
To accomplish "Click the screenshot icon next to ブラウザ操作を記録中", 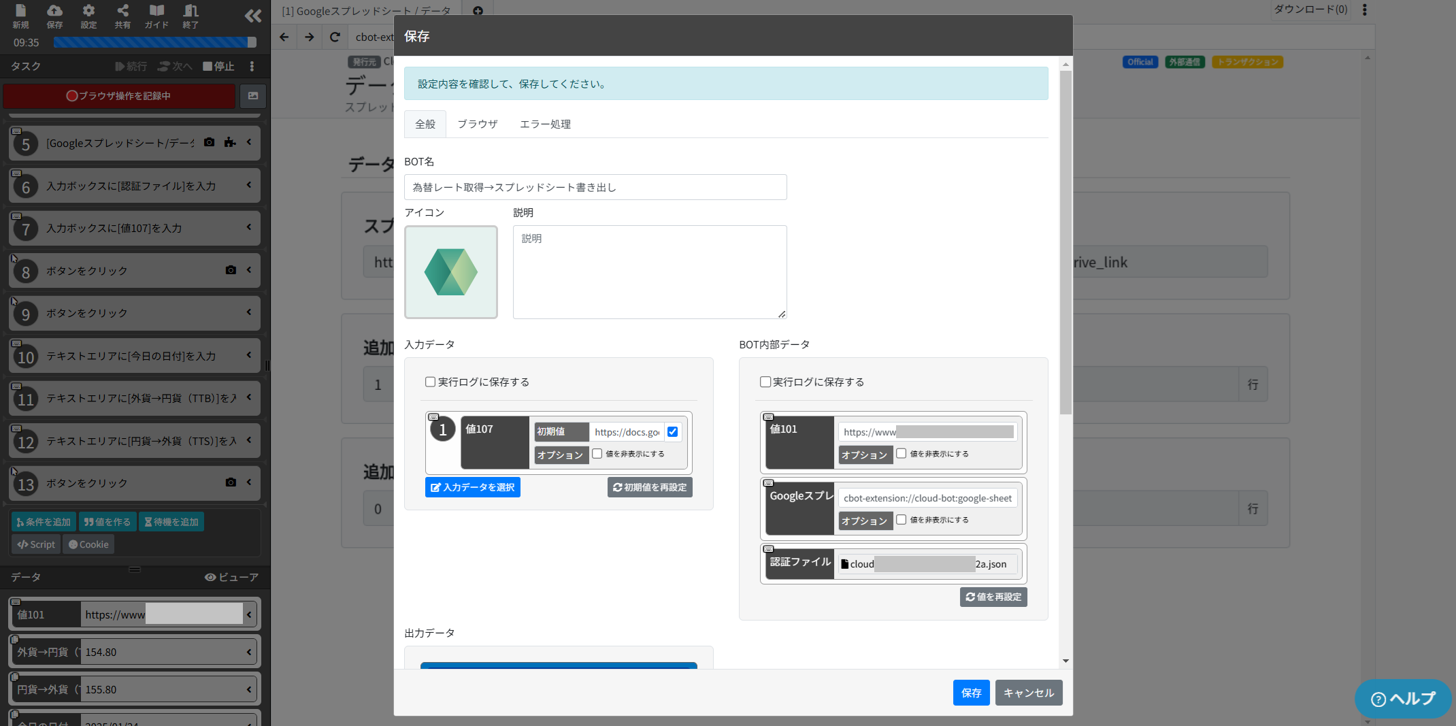I will click(x=252, y=96).
